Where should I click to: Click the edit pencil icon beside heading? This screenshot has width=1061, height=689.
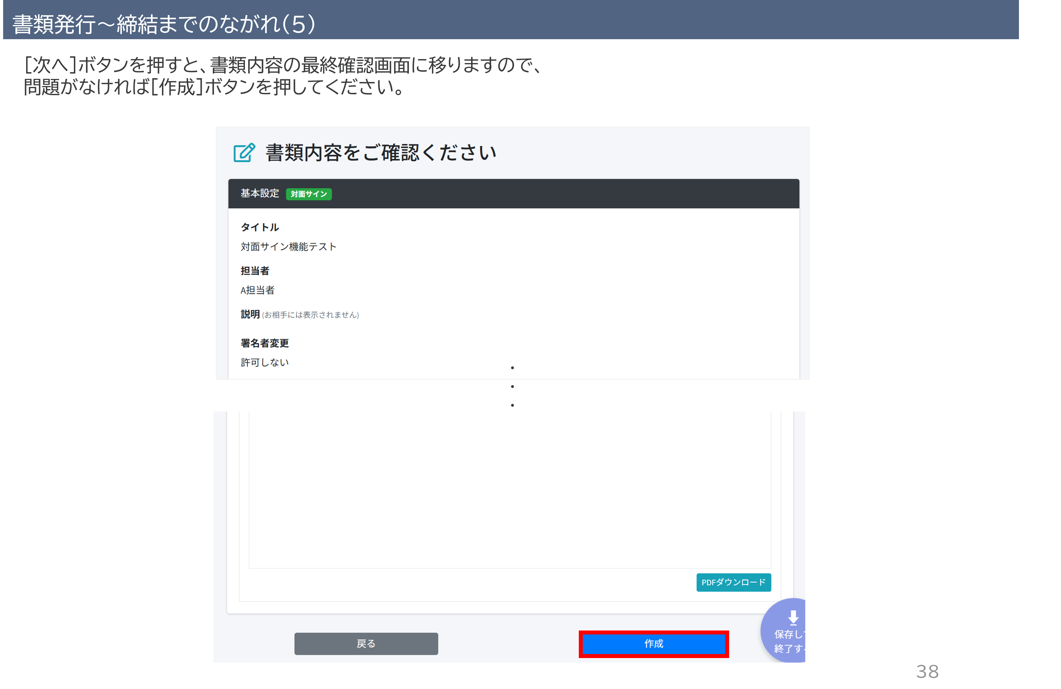pyautogui.click(x=244, y=153)
